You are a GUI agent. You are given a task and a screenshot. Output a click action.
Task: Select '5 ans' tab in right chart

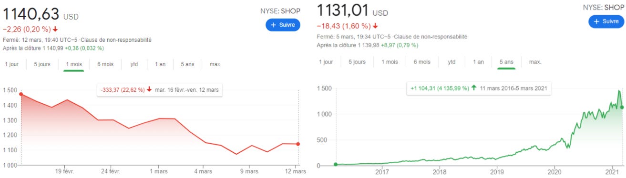(506, 62)
